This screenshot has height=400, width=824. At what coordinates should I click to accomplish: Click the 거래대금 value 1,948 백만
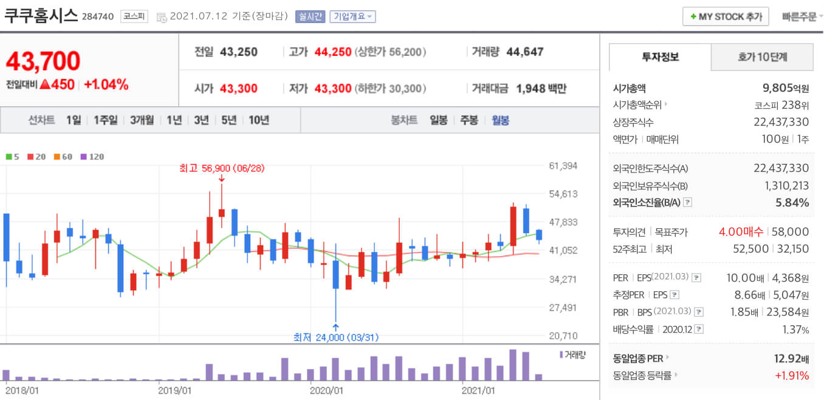click(541, 89)
